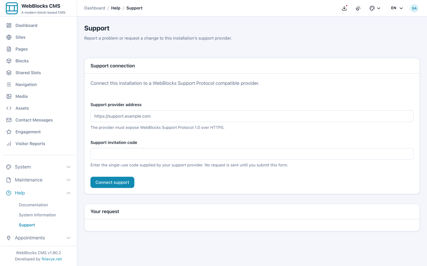Open Contact Messages in the sidebar
Viewport: 427px width, 266px height.
(38, 120)
